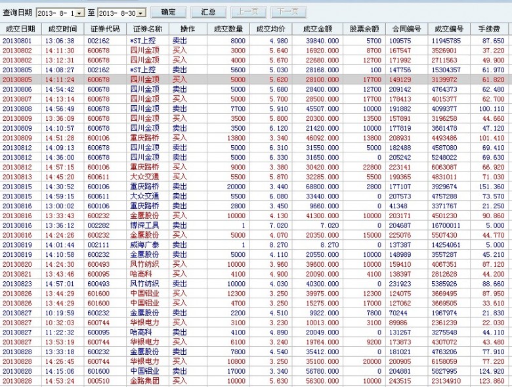
Task: Open the end date dropdown arrow
Action: point(140,13)
